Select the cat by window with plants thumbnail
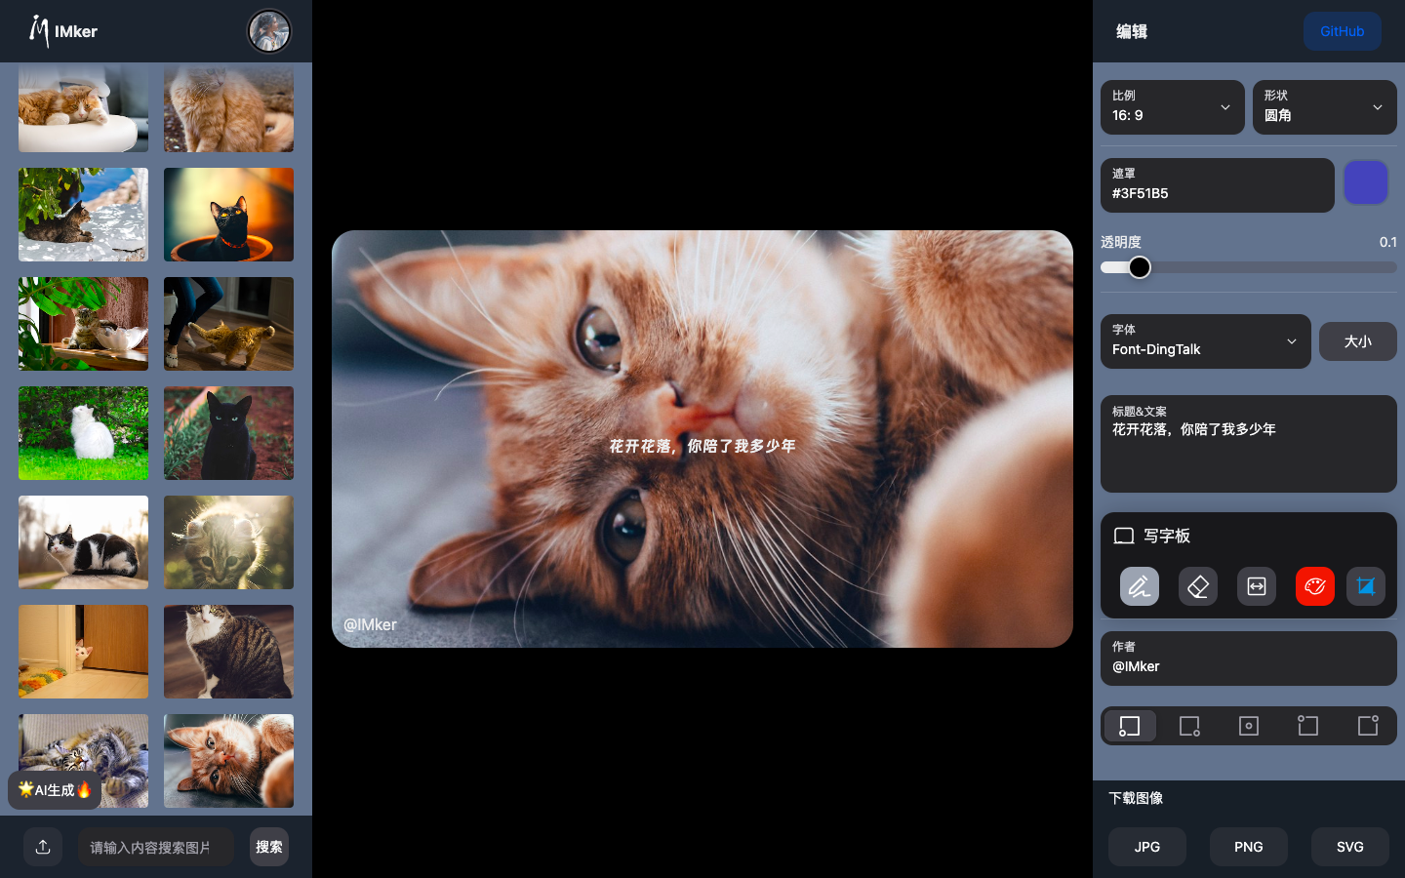 tap(84, 324)
